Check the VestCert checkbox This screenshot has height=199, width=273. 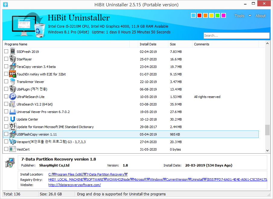tap(6, 149)
